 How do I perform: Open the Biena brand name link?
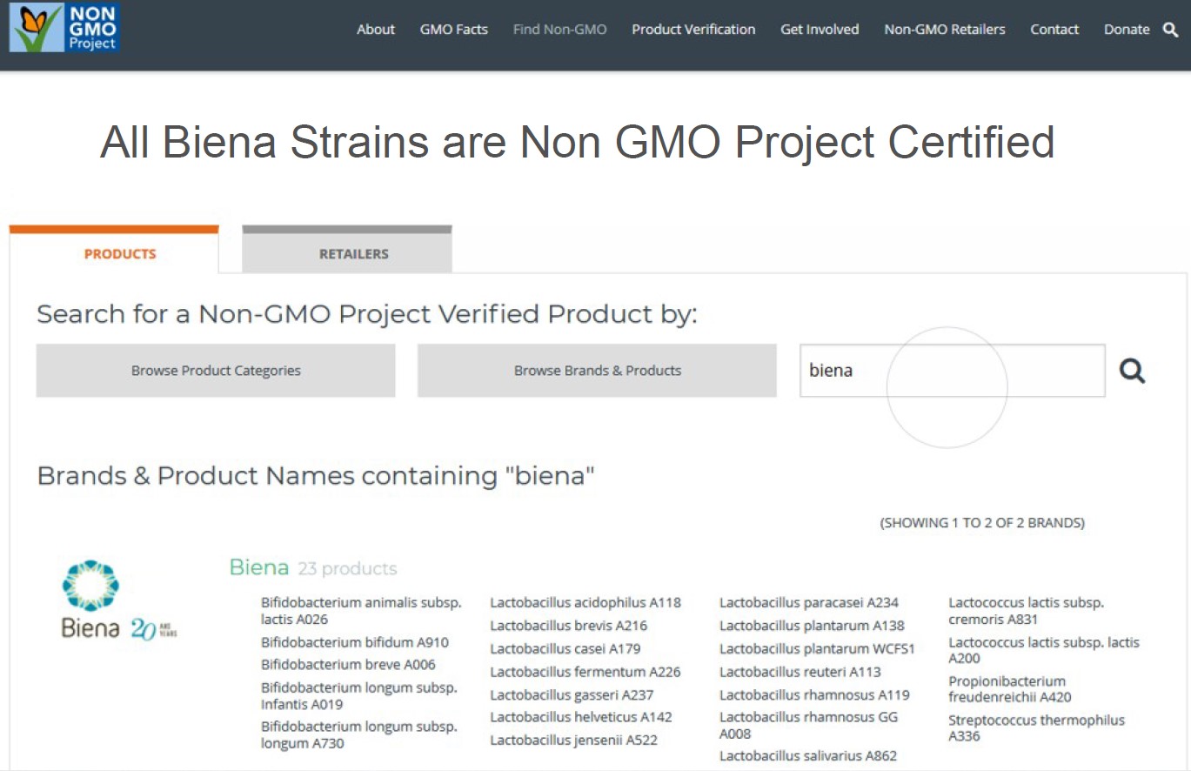click(x=259, y=567)
